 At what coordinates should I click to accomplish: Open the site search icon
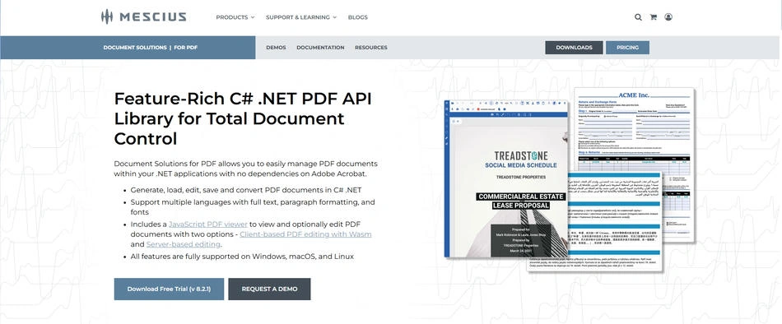[x=638, y=17]
